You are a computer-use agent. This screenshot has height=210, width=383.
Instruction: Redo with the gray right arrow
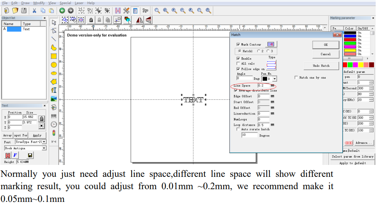click(70, 10)
